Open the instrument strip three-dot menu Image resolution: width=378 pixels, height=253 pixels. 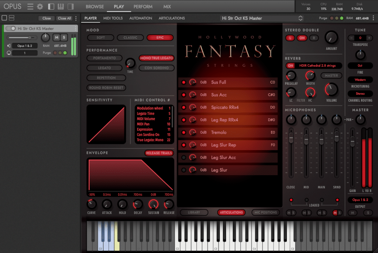(75, 28)
